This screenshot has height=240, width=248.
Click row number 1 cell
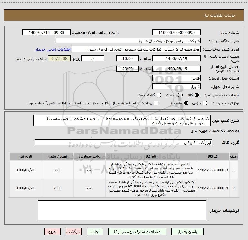(234, 170)
